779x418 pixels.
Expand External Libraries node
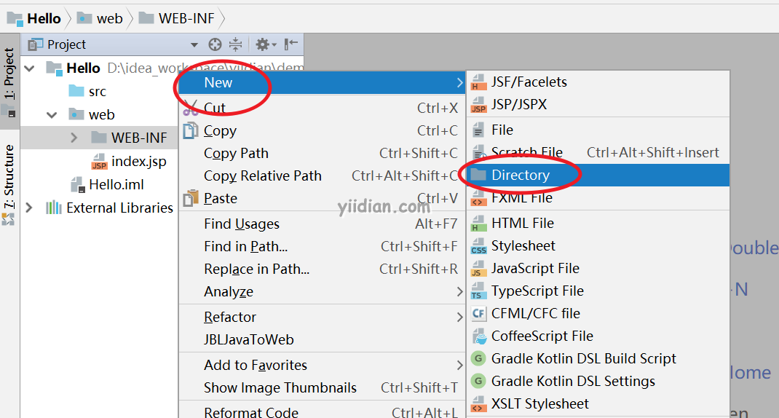click(29, 208)
